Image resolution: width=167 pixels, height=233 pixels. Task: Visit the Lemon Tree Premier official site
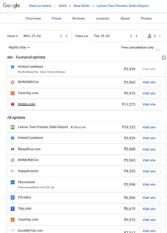coord(149,127)
